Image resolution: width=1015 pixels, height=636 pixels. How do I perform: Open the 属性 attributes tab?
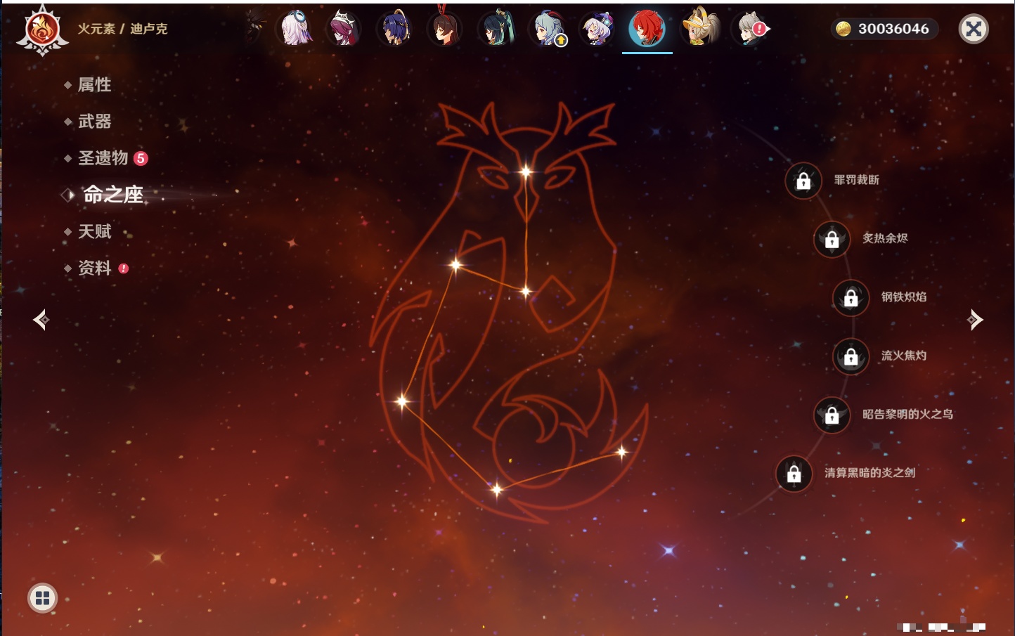[94, 85]
